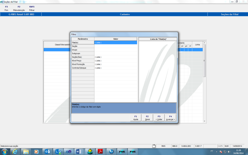Click the Seção value field
The height and width of the screenshot is (155, 248).
tap(116, 46)
